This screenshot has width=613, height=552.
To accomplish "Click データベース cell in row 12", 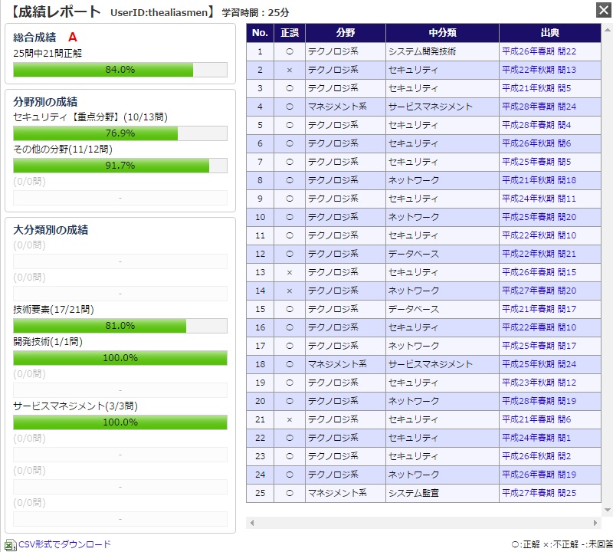I will coord(443,254).
